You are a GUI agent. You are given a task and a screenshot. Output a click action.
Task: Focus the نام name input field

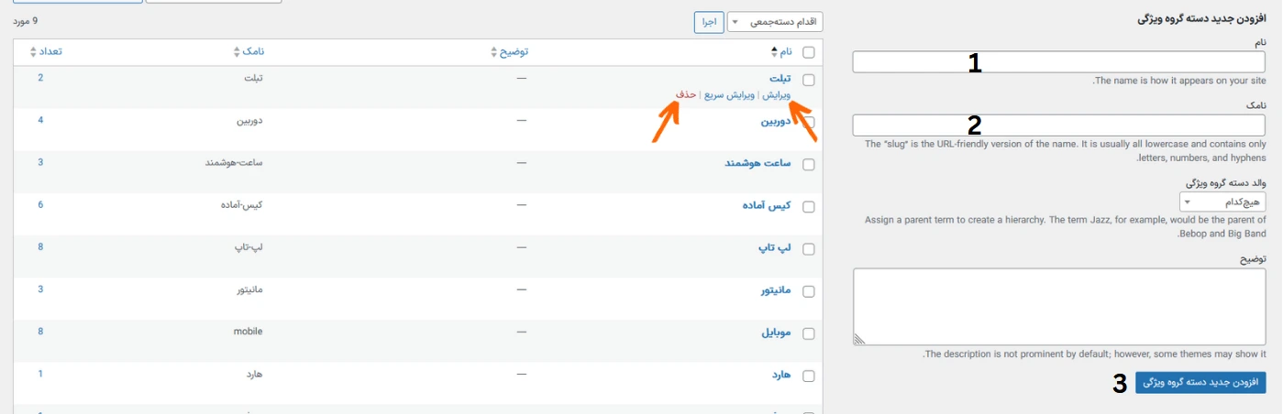[x=1059, y=62]
